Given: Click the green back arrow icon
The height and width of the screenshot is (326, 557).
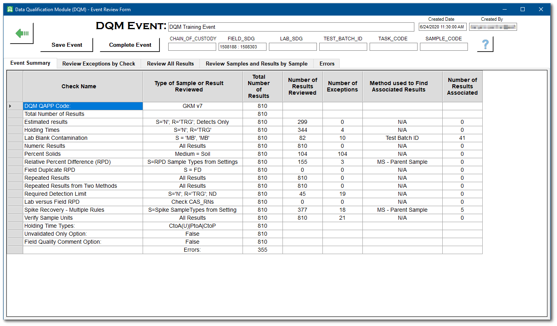Looking at the screenshot, I should coord(22,34).
